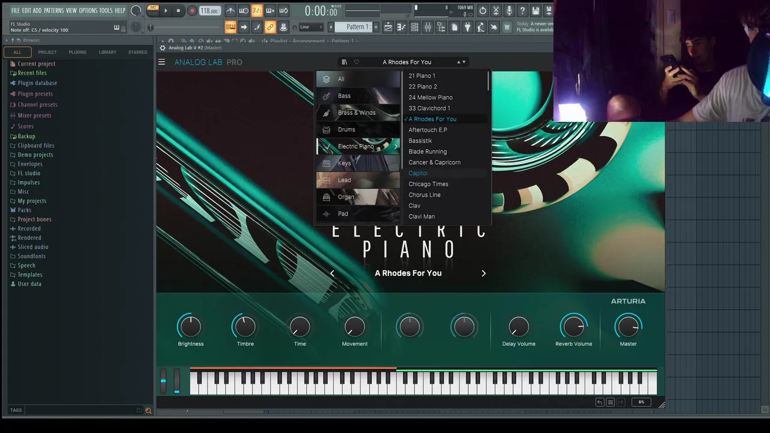Switch to LIBRARY browser tab
Screen dimensions: 770x433
click(108, 52)
